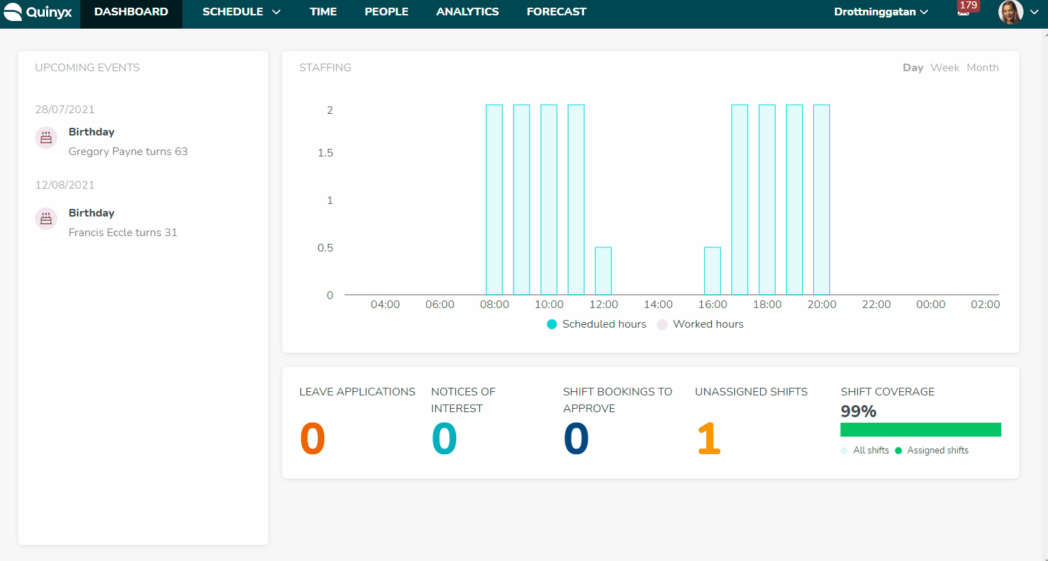Click the shift coverage green progress bar
Viewport: 1048px width, 561px height.
921,430
